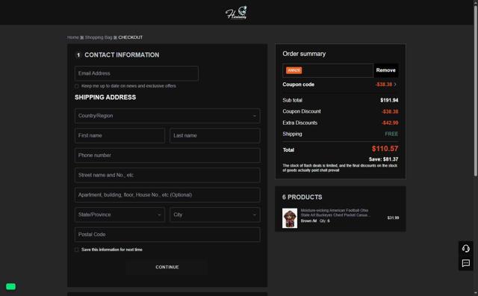Image resolution: width=478 pixels, height=296 pixels.
Task: Click the '6 PRODUCTS' heading
Action: [x=302, y=197]
